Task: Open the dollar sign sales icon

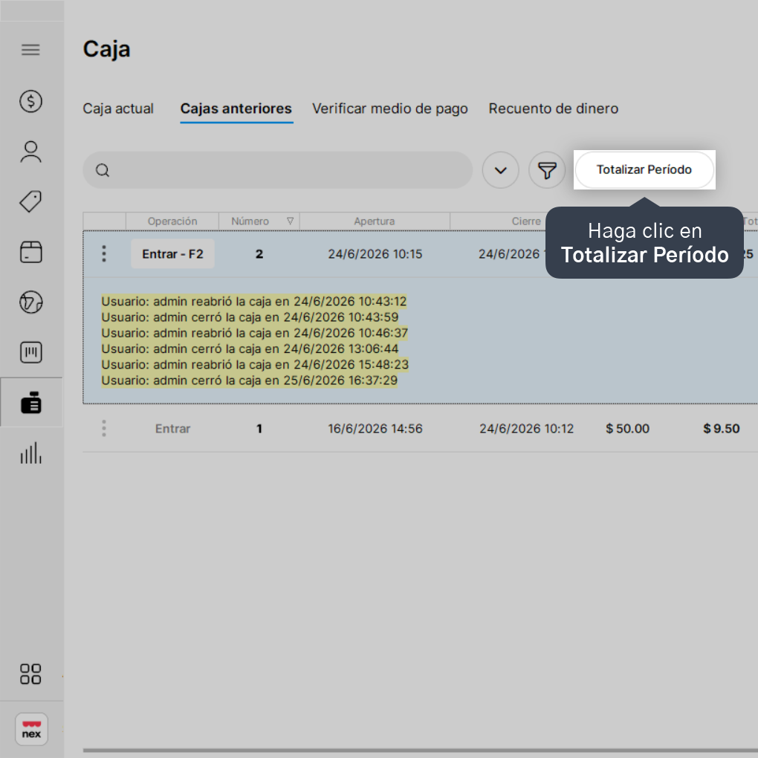Action: (30, 102)
